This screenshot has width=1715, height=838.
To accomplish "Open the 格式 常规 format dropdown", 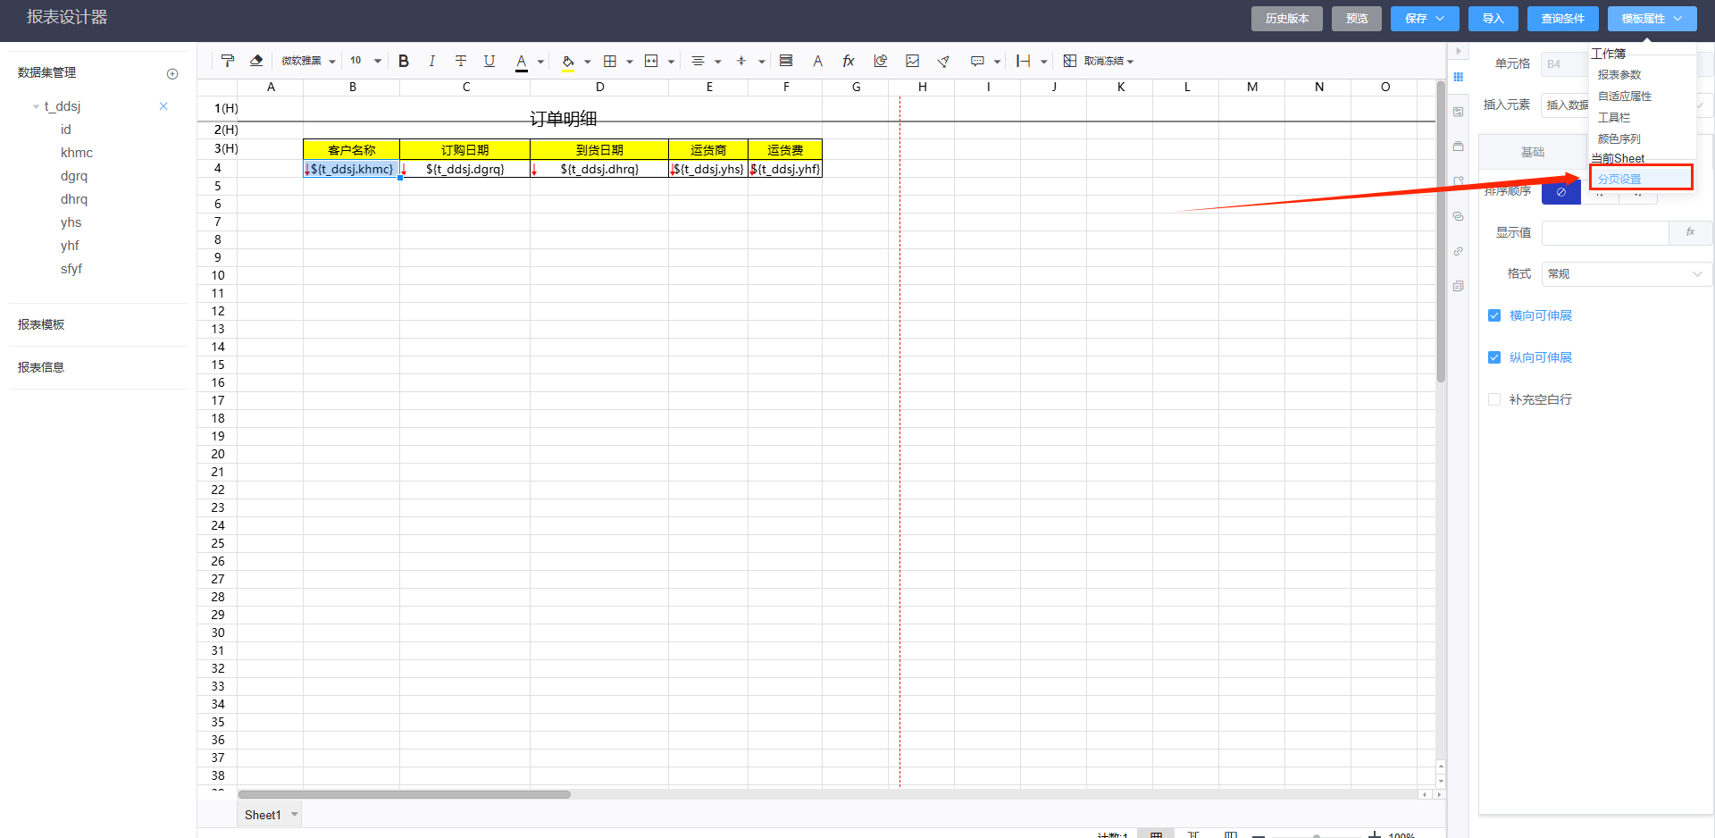I will pyautogui.click(x=1626, y=273).
